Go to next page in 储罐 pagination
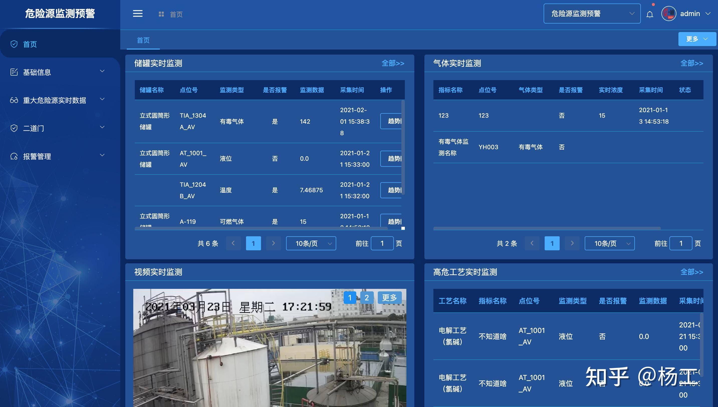 point(273,243)
